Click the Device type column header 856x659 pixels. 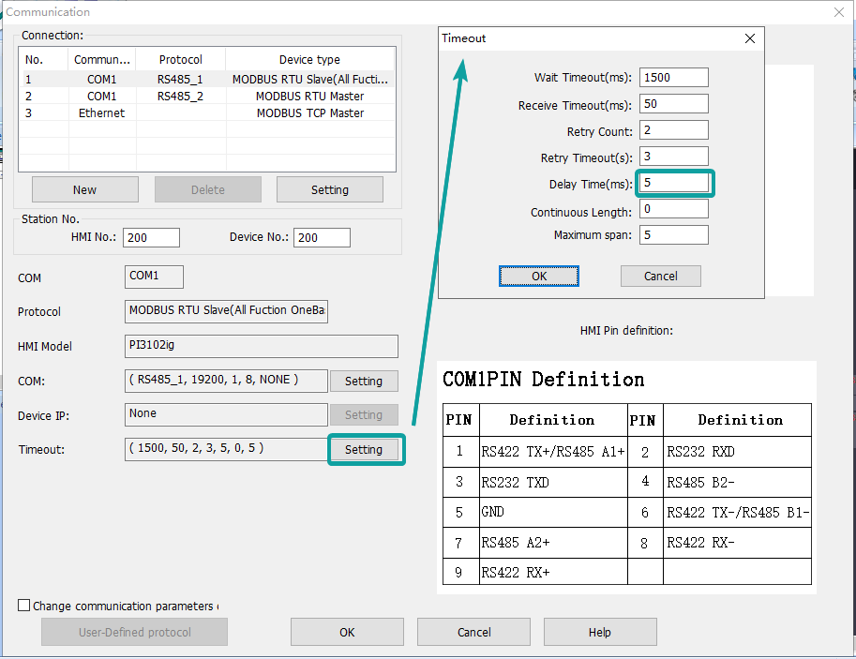[309, 59]
